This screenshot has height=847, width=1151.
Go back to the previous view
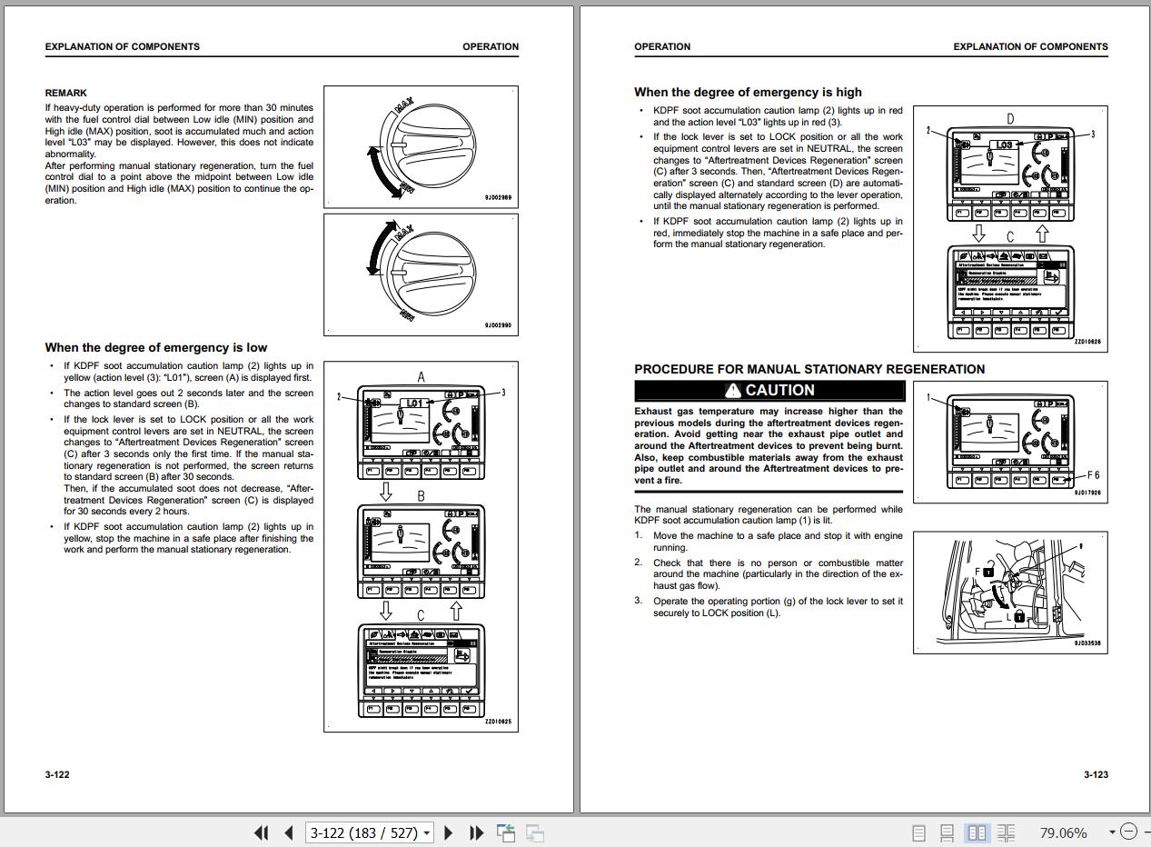click(x=506, y=832)
